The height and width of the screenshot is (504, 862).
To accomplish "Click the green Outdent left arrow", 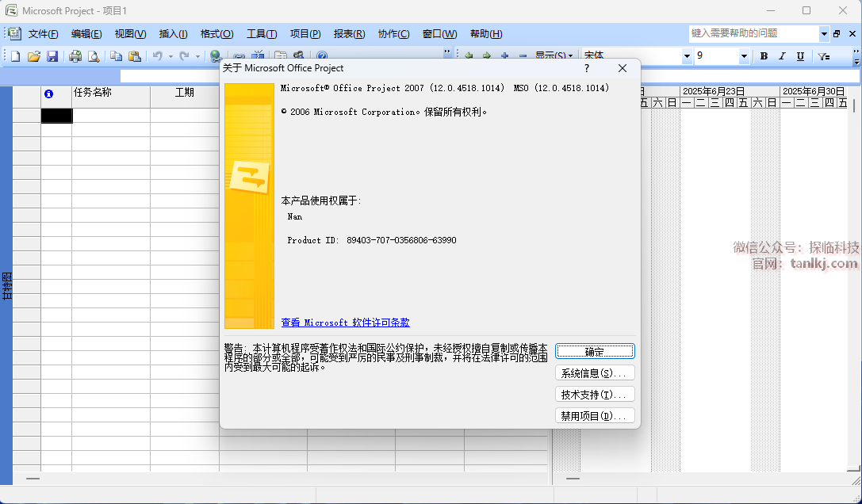I will click(x=469, y=56).
